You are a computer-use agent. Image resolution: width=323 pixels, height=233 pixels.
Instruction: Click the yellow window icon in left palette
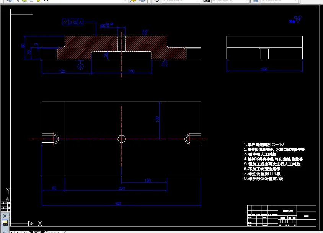[x=5, y=223]
